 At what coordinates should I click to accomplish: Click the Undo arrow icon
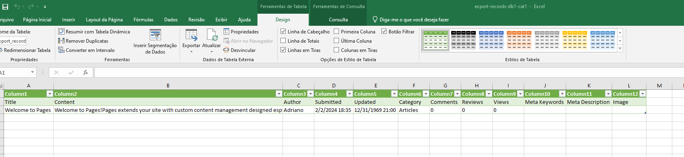(x=17, y=6)
